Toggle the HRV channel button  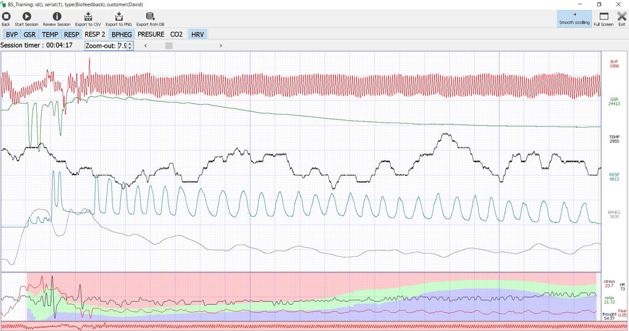point(197,34)
